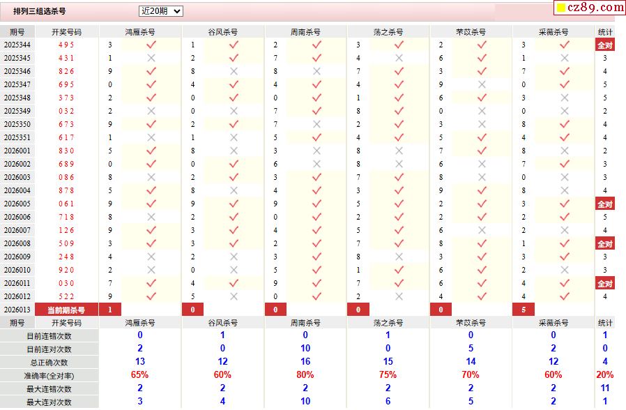Click the 采薇杀号 current kill number 5
Screen dimensions: 626x410
(x=524, y=310)
